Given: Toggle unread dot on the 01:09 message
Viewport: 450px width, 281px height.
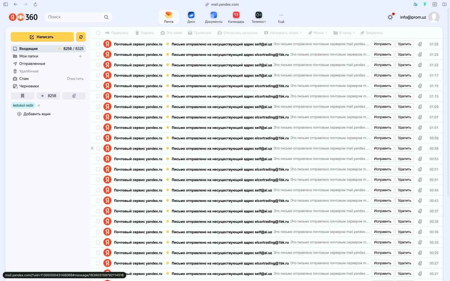Looking at the screenshot, I should [168, 106].
